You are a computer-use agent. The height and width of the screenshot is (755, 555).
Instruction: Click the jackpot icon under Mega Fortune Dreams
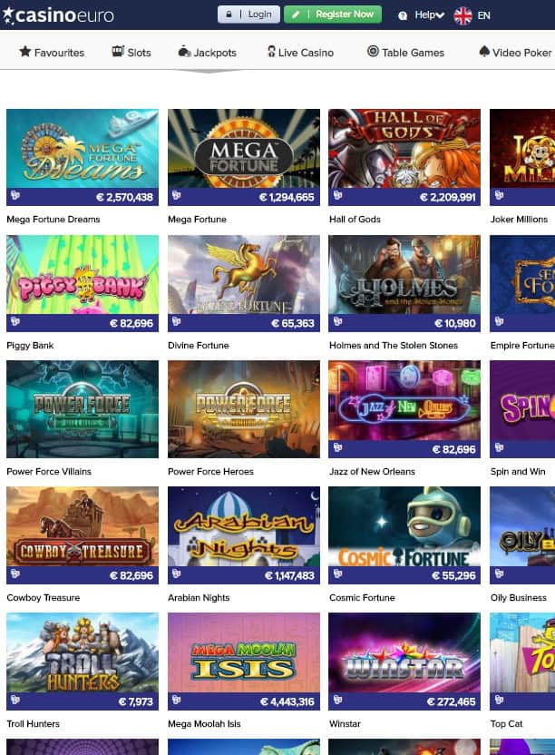(x=15, y=195)
